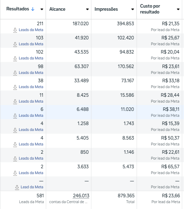Open the Resultados column dropdown arrow
This screenshot has height=209, width=184.
[x=42, y=9]
